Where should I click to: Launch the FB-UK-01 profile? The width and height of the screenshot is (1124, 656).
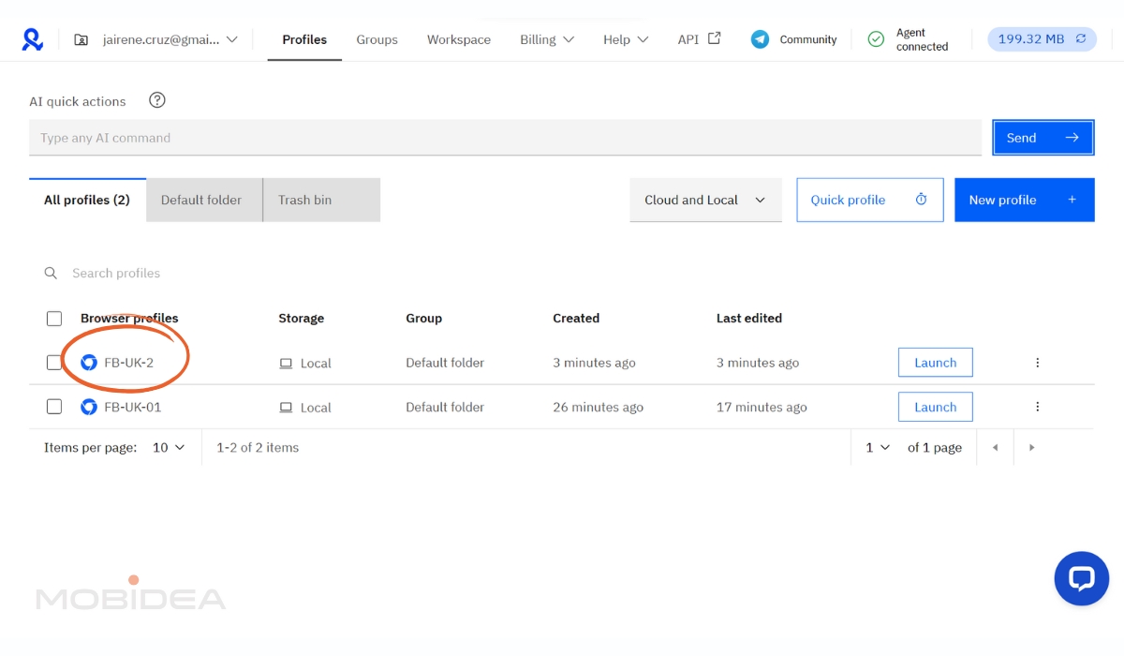pyautogui.click(x=935, y=407)
